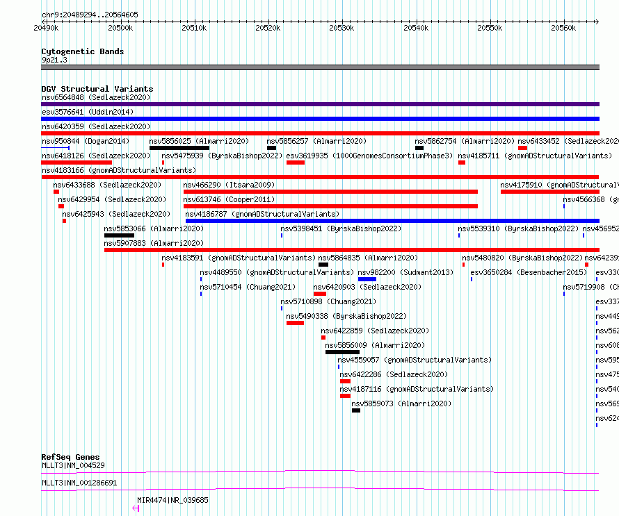Screen dimensions: 619x516
Task: Click the 20500k ruler tick label
Action: pos(120,28)
